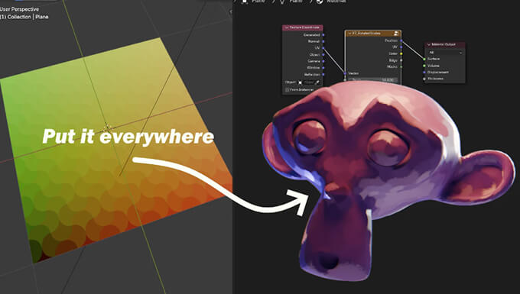Screen dimensions: 520x294
Task: Click the Surface input socket on Material Output
Action: [424, 59]
